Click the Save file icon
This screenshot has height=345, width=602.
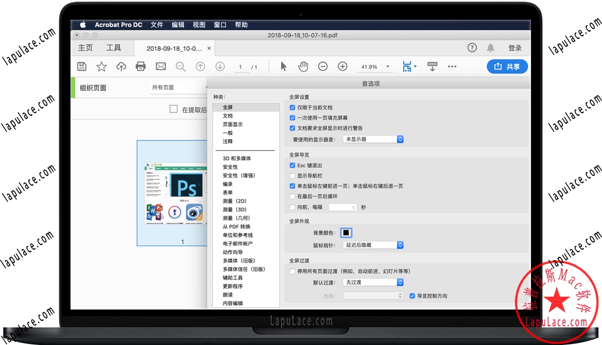coord(82,66)
